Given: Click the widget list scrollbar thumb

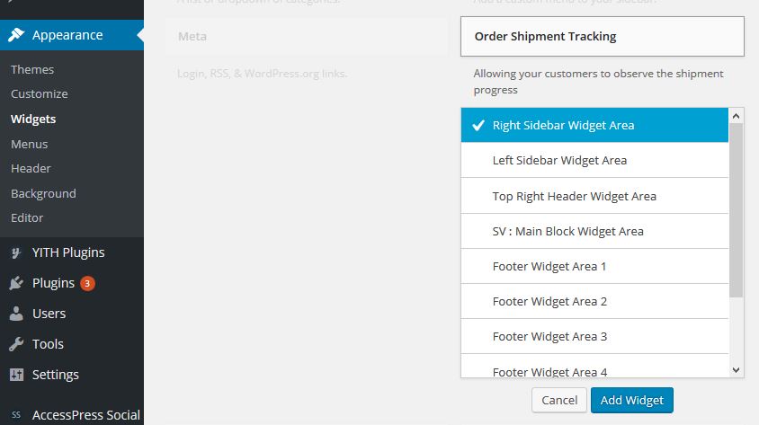Looking at the screenshot, I should (x=736, y=211).
